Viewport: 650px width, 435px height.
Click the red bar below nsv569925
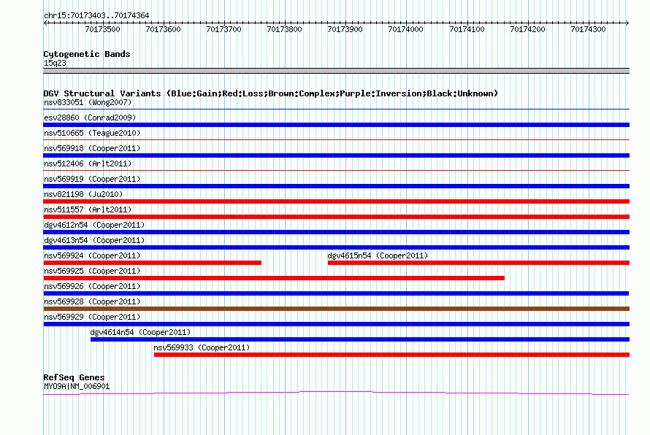[274, 278]
